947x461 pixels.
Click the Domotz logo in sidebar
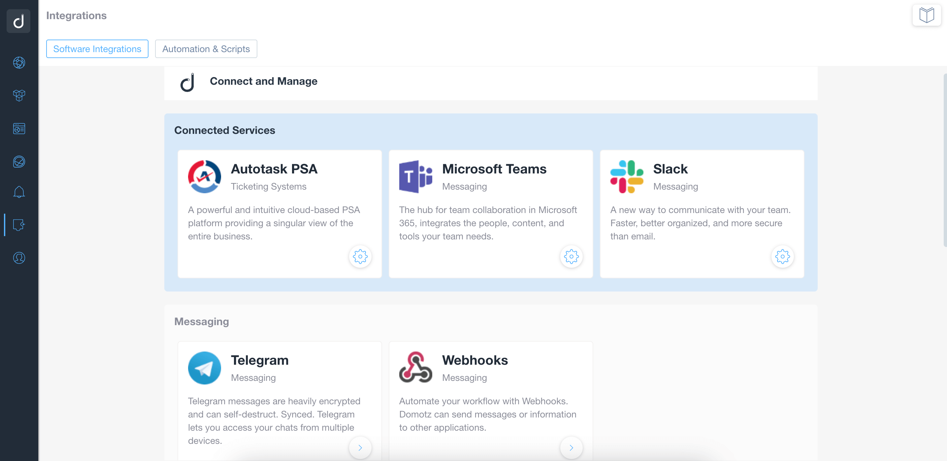tap(19, 21)
